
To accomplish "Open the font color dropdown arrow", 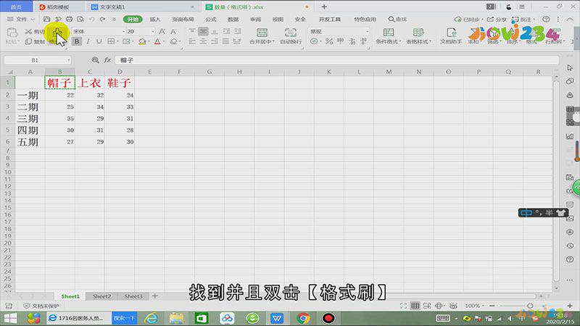I will click(164, 42).
